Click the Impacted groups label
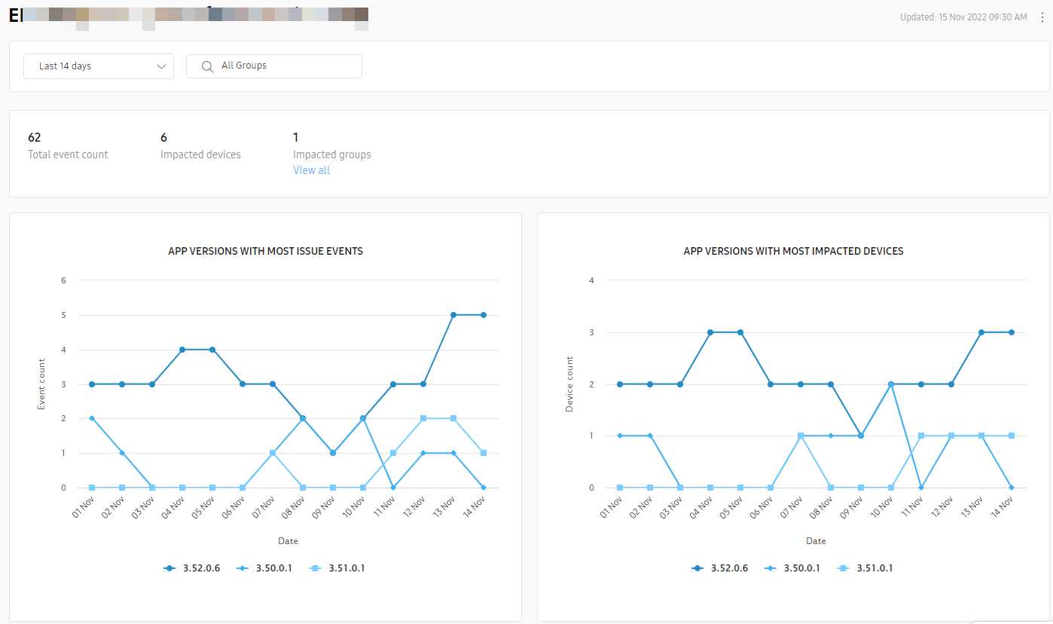Viewport: 1053px width, 624px height. [x=332, y=154]
